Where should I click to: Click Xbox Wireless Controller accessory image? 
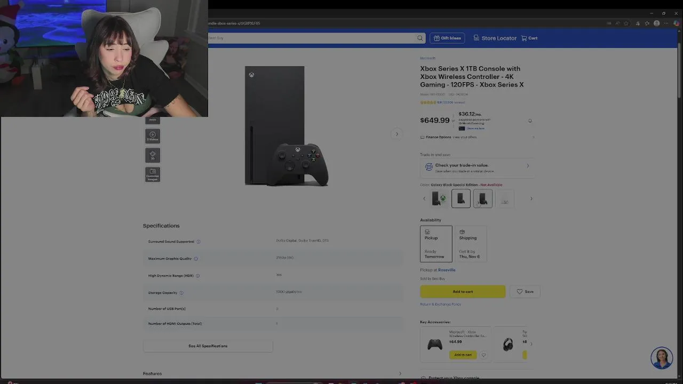pyautogui.click(x=435, y=345)
